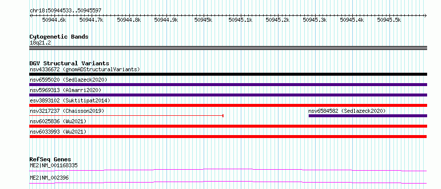441x189 pixels.
Task: Select the magenta ME2 NM_002396 transcript line
Action: (x=228, y=183)
